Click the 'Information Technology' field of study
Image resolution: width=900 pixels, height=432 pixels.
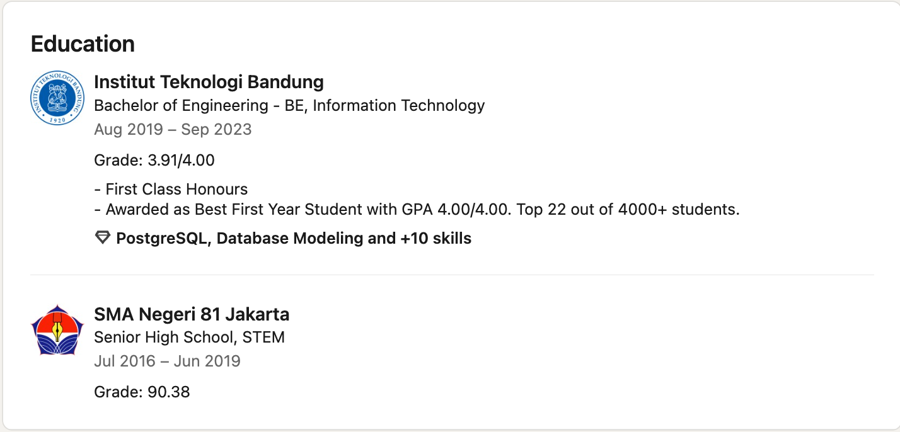pos(399,105)
